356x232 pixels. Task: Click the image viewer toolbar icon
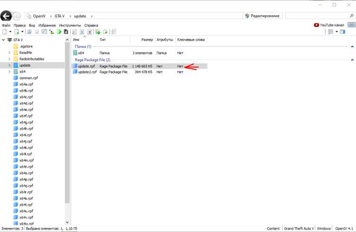click(44, 32)
